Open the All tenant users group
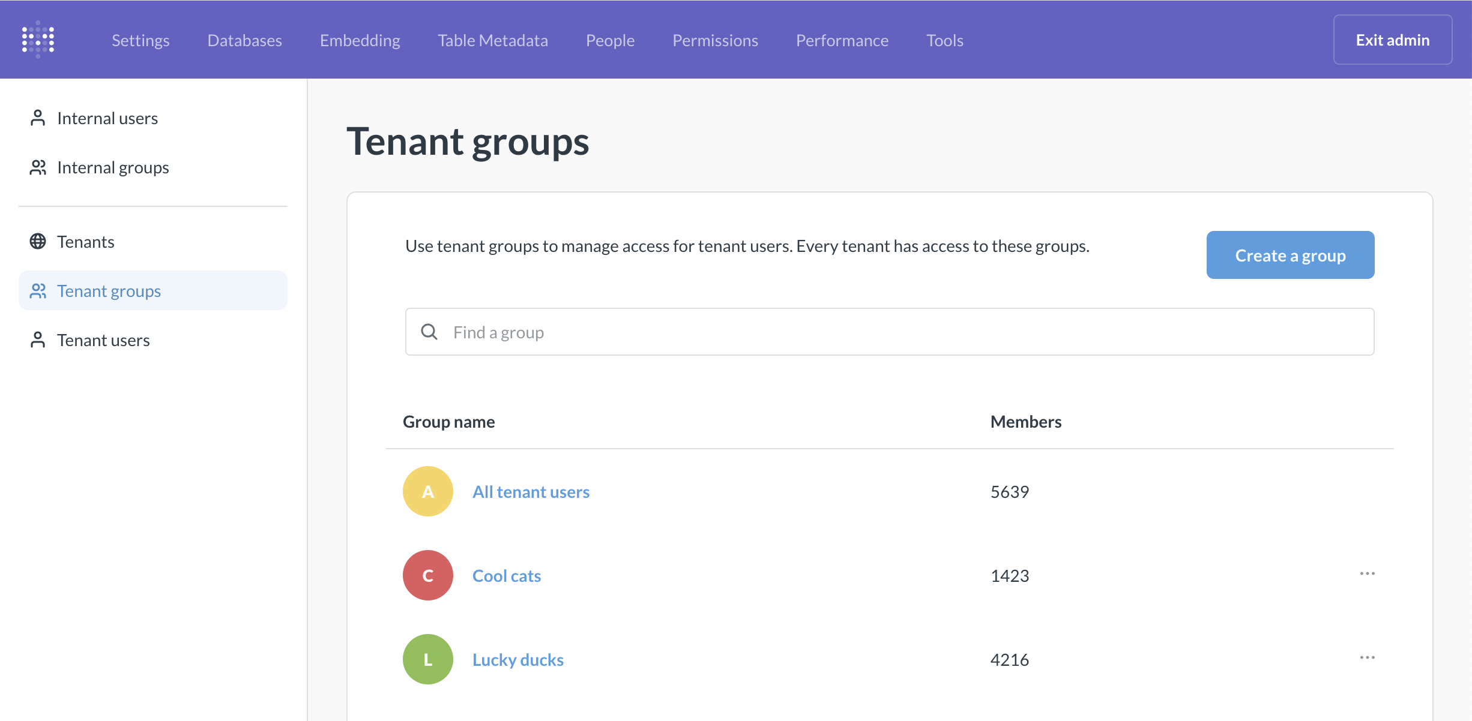 [x=531, y=491]
